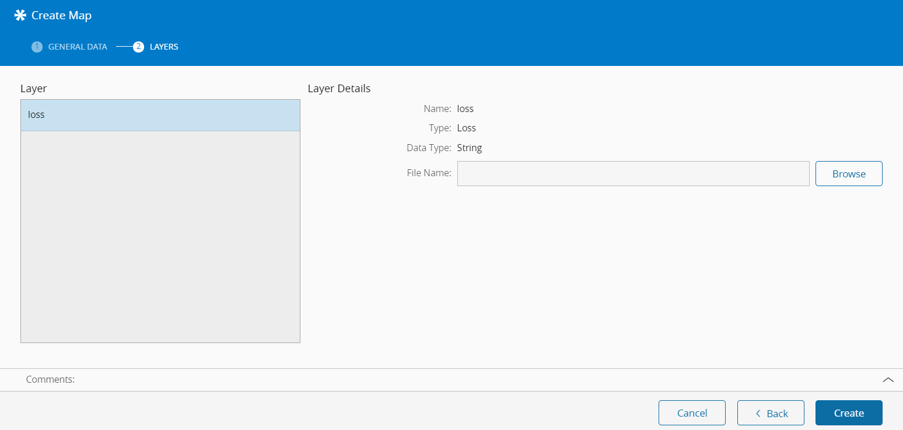Click the File Name input field
Image resolution: width=903 pixels, height=430 pixels.
[x=633, y=174]
